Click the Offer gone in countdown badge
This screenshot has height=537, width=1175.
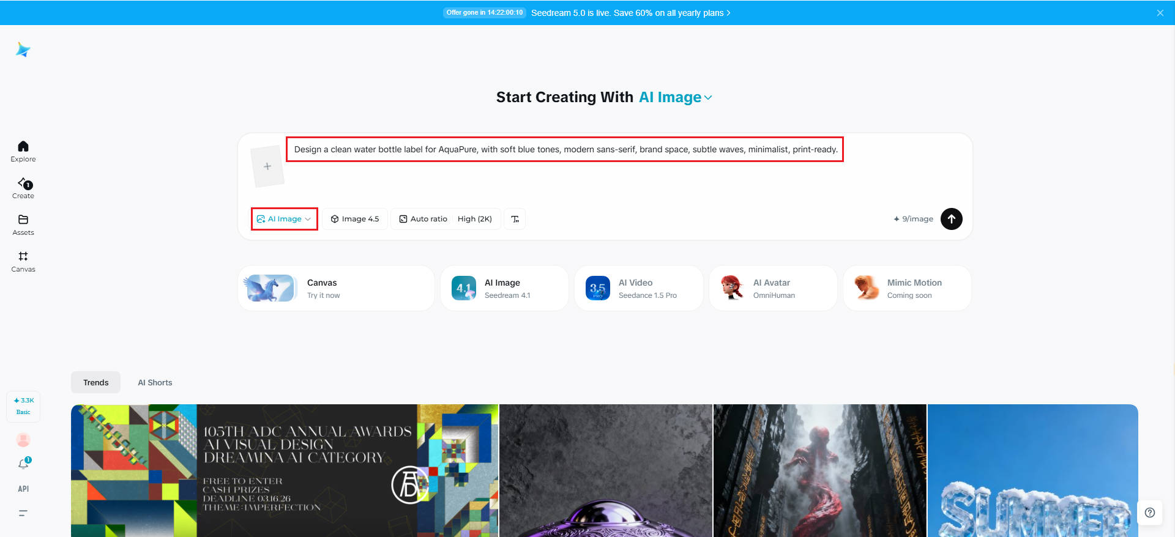coord(485,13)
